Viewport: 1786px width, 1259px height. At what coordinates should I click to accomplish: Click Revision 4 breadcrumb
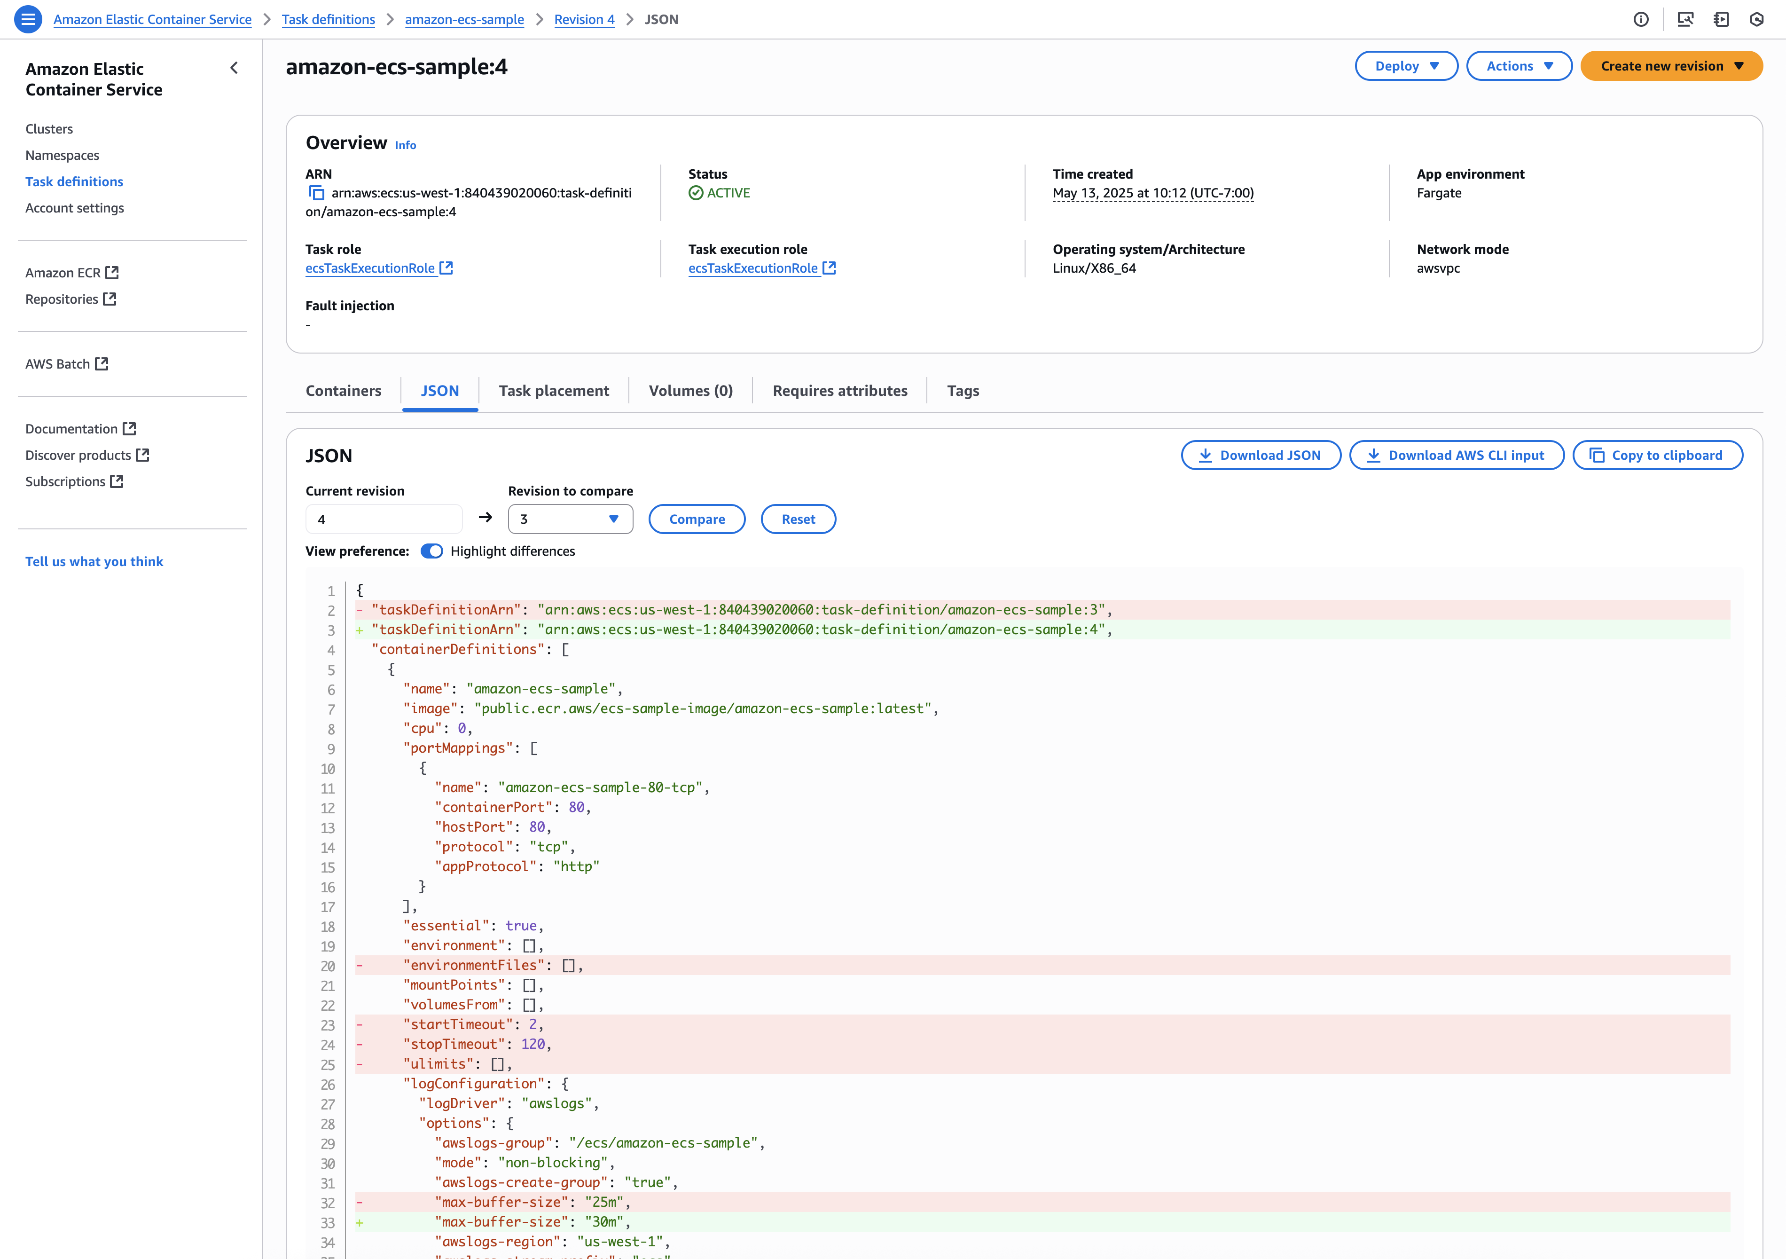[584, 19]
